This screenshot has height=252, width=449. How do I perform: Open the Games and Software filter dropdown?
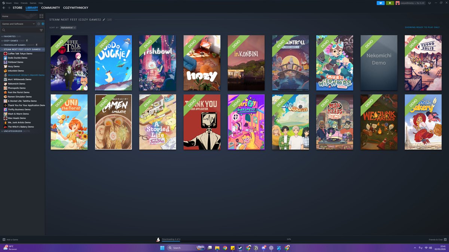tap(18, 24)
